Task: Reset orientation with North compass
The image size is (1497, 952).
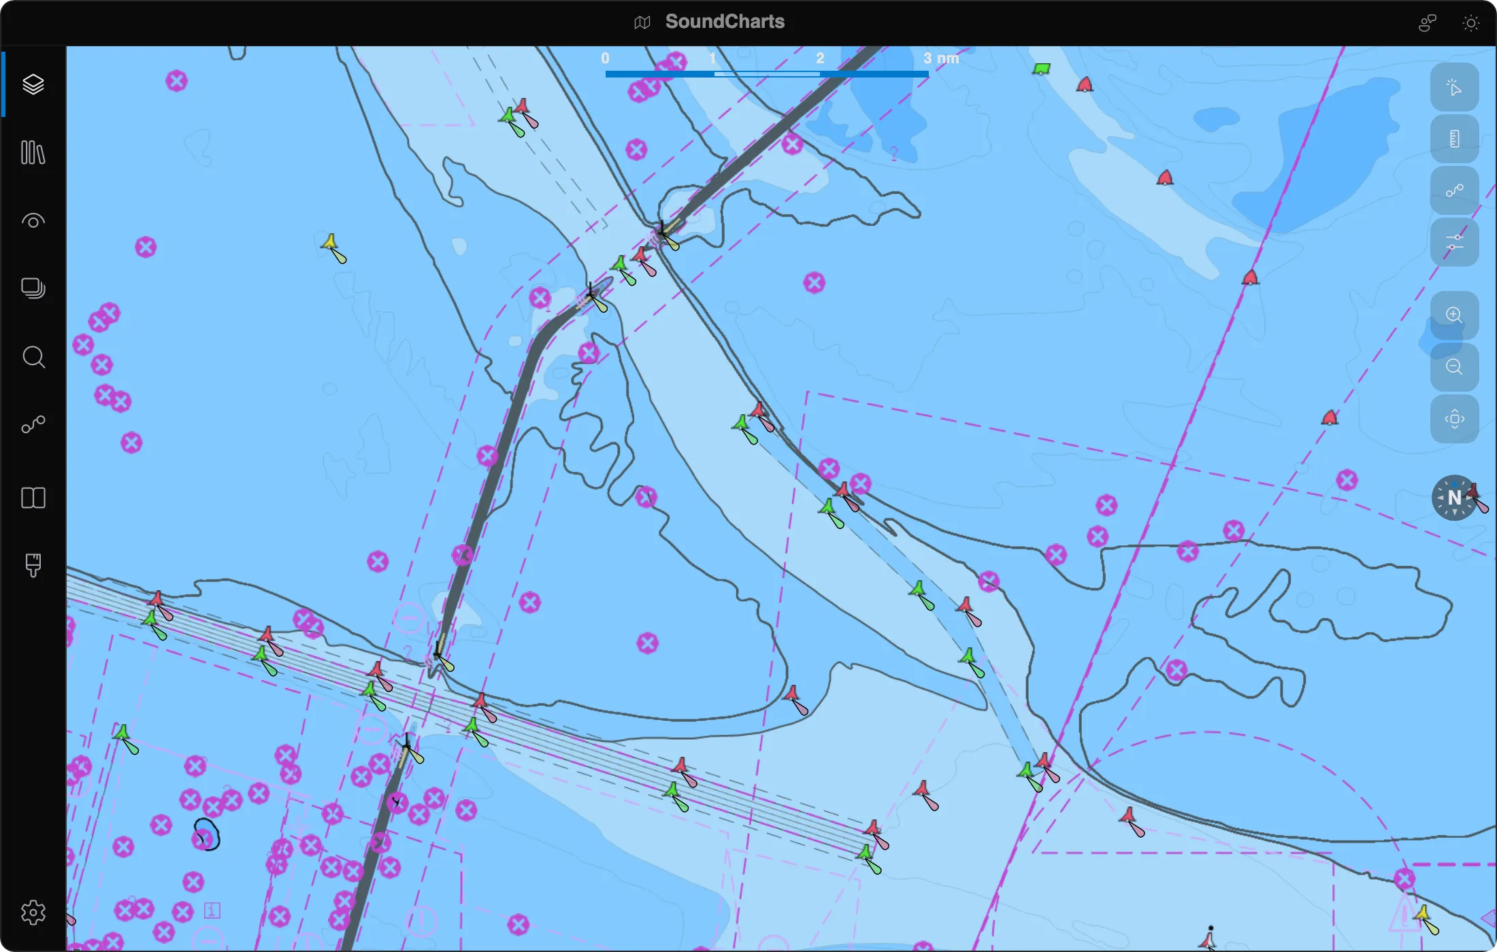Action: click(1454, 498)
